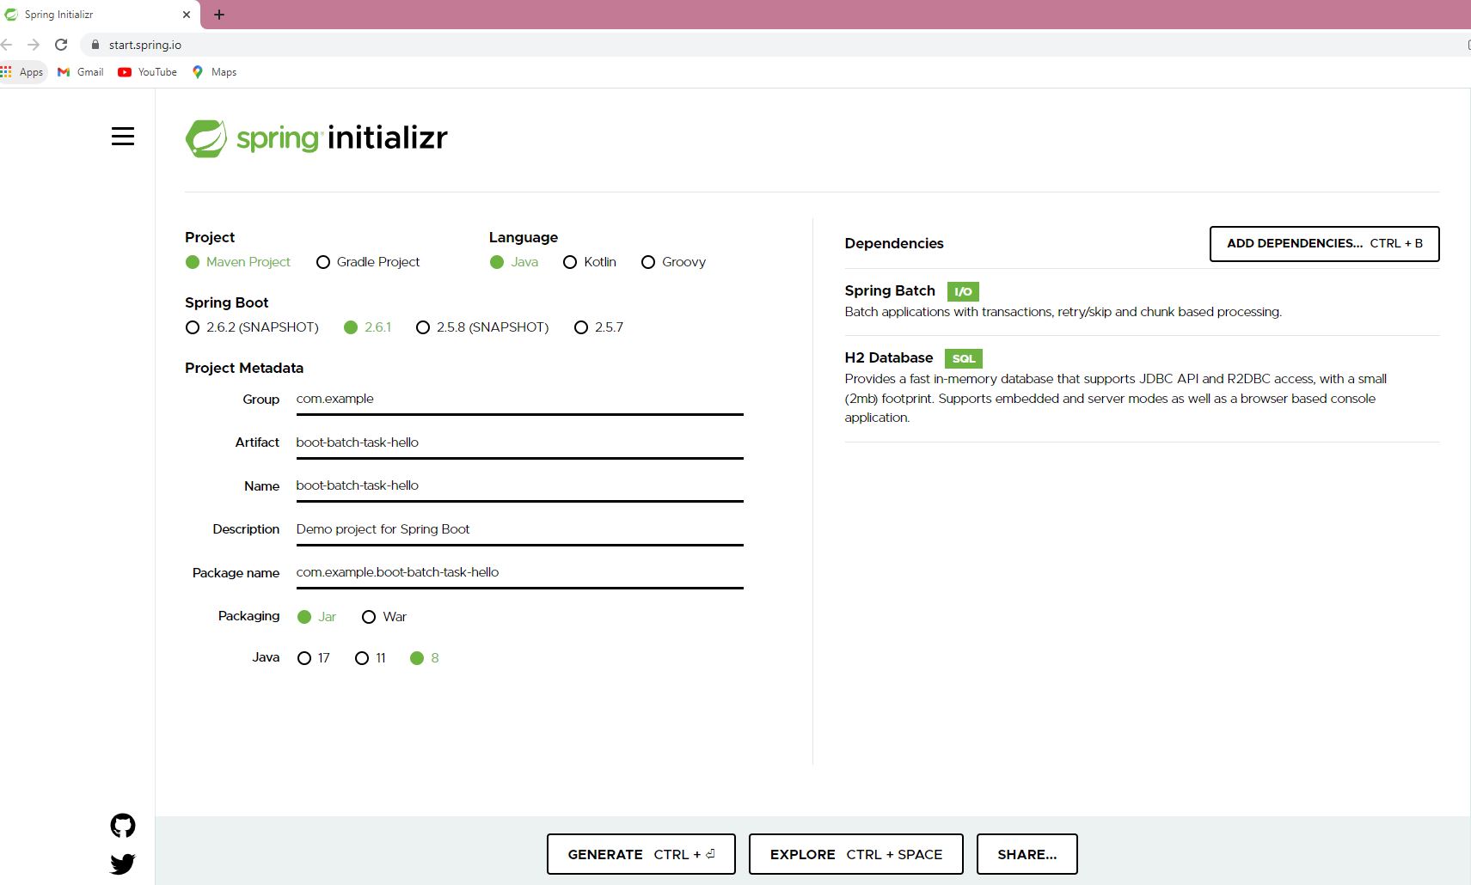The width and height of the screenshot is (1471, 885).
Task: Reload the page
Action: point(61,45)
